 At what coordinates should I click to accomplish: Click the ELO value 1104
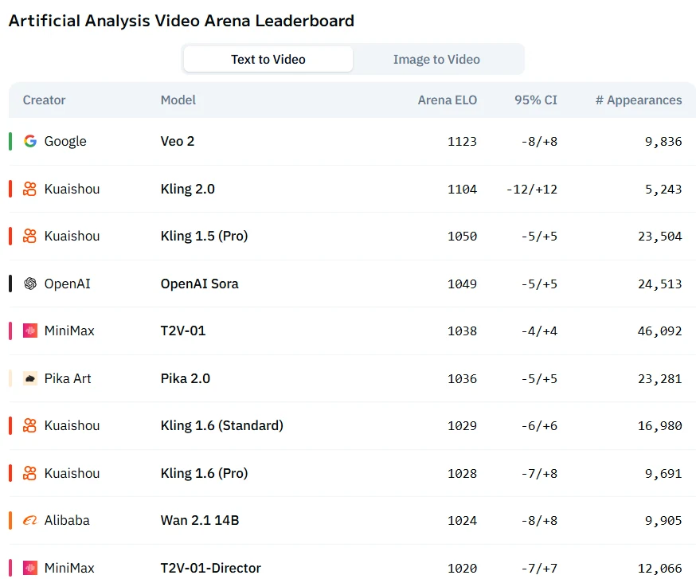tap(462, 189)
